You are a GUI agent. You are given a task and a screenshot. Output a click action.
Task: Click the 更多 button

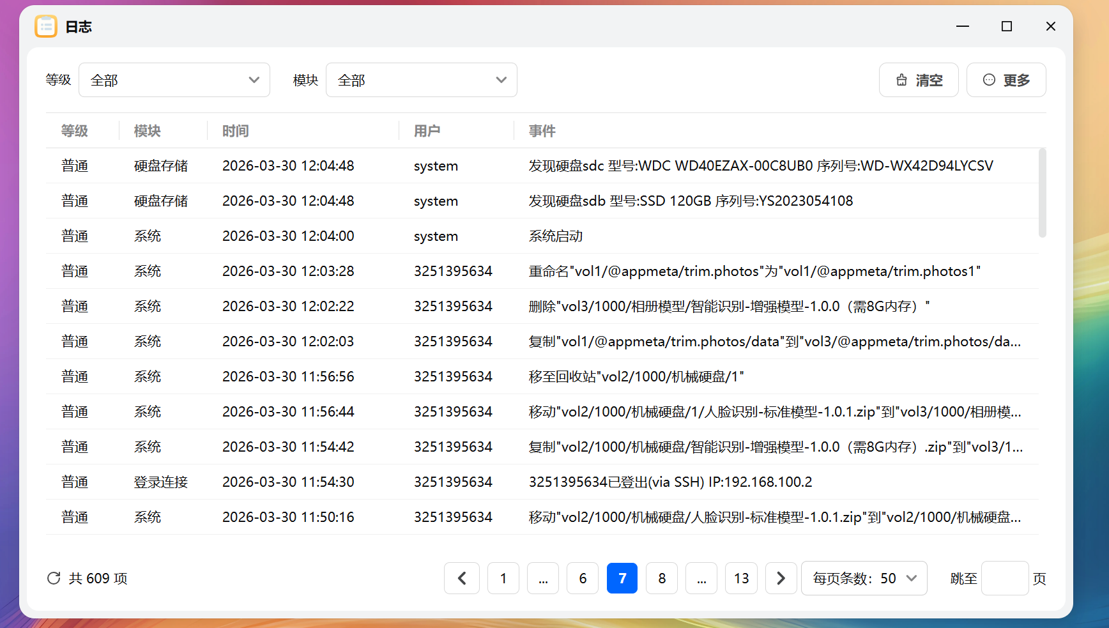1006,80
